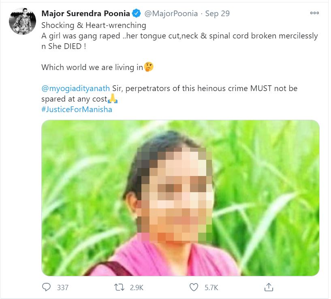Screen dimensions: 331x299
Task: Open the @myogiadityanath mention link
Action: [x=76, y=88]
